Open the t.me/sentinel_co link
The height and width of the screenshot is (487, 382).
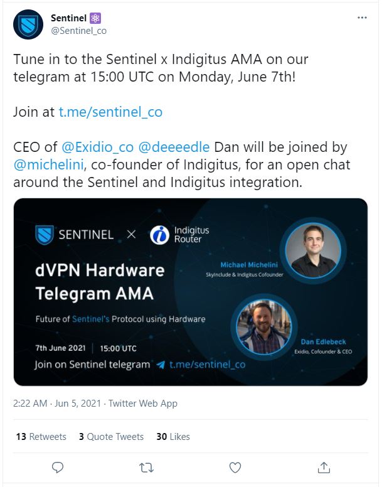tap(110, 112)
